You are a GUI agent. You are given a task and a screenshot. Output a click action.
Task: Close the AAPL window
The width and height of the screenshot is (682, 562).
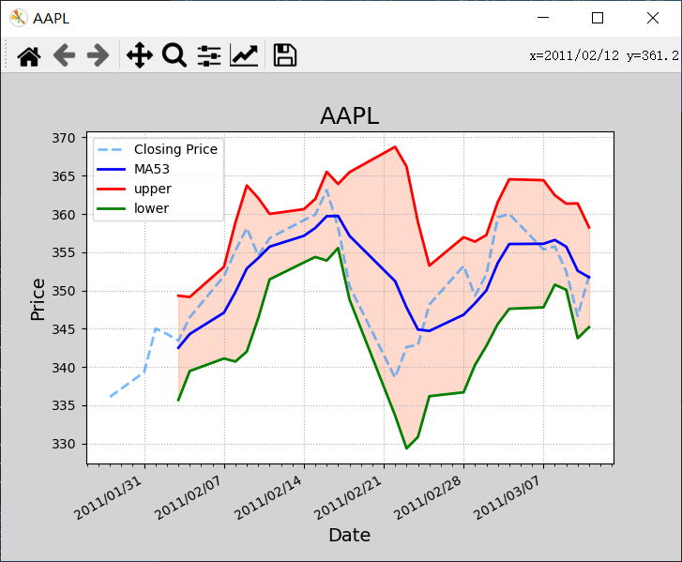click(x=652, y=18)
